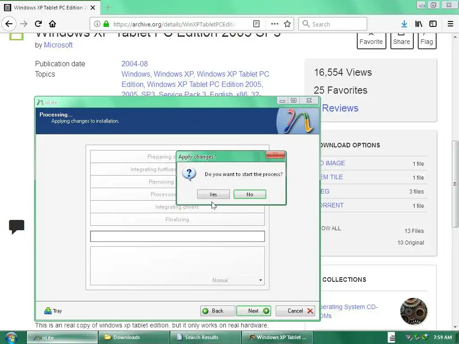This screenshot has width=459, height=344.
Task: Reload the archive.org page
Action: coord(38,24)
